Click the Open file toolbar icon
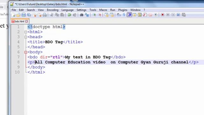The image size is (204, 115). click(18, 15)
